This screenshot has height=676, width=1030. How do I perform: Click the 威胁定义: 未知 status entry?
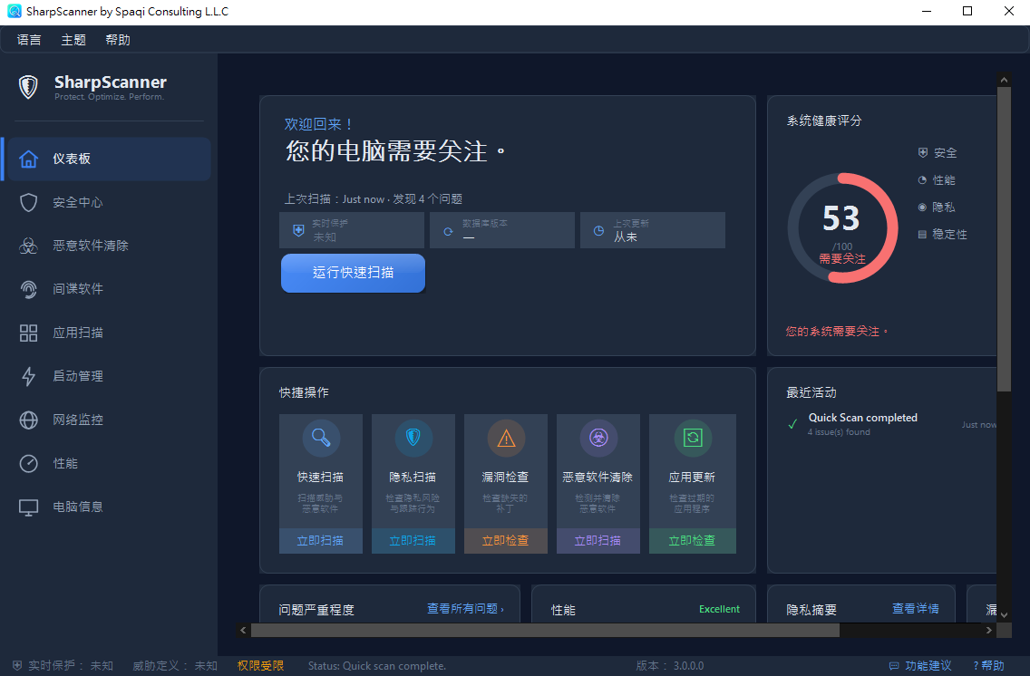[x=175, y=666]
